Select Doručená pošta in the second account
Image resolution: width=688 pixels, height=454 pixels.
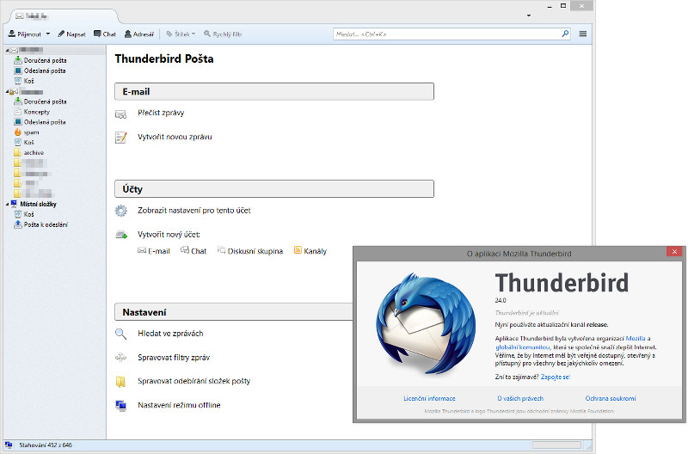point(45,101)
